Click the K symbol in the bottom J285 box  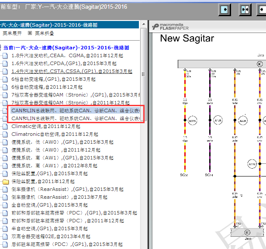click(x=247, y=232)
